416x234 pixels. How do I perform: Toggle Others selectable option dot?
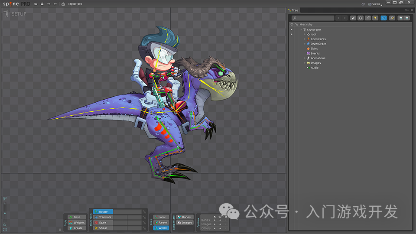214,228
